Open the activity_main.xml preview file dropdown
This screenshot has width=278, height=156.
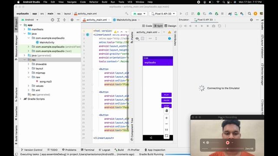148,32
